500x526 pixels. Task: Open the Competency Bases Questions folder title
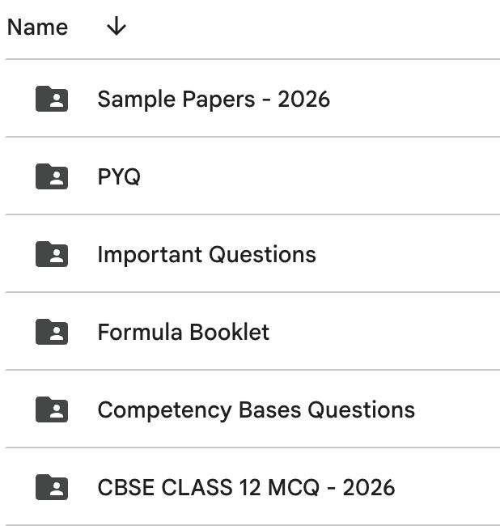click(256, 409)
